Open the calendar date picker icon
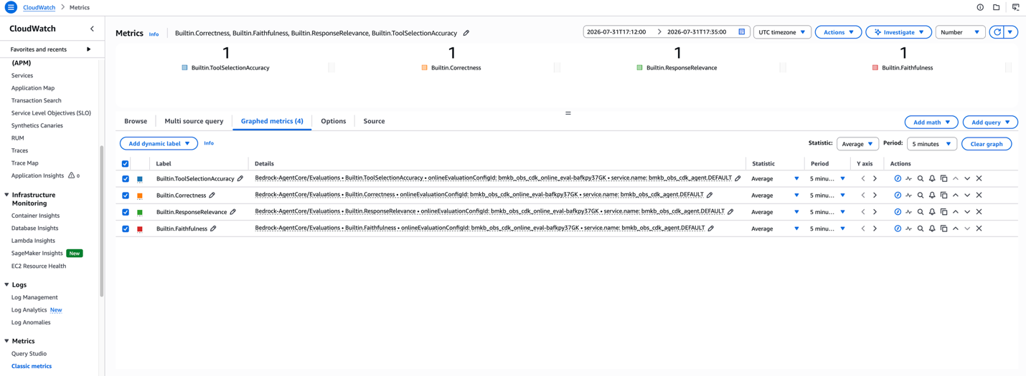 pos(742,32)
